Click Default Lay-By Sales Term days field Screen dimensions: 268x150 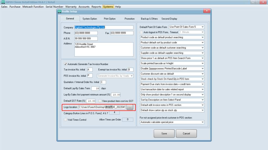[95, 89]
